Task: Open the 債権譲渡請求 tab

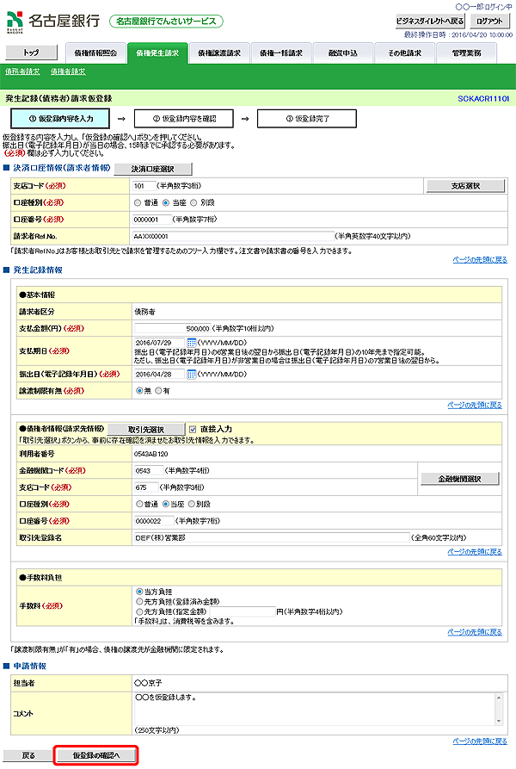Action: (x=219, y=53)
